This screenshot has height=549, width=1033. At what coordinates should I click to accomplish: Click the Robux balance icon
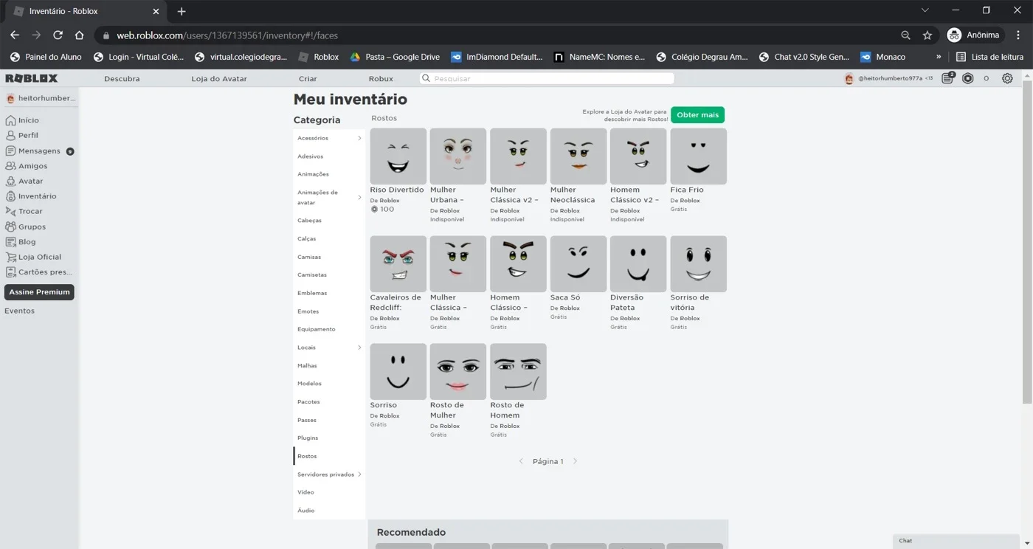click(x=968, y=78)
